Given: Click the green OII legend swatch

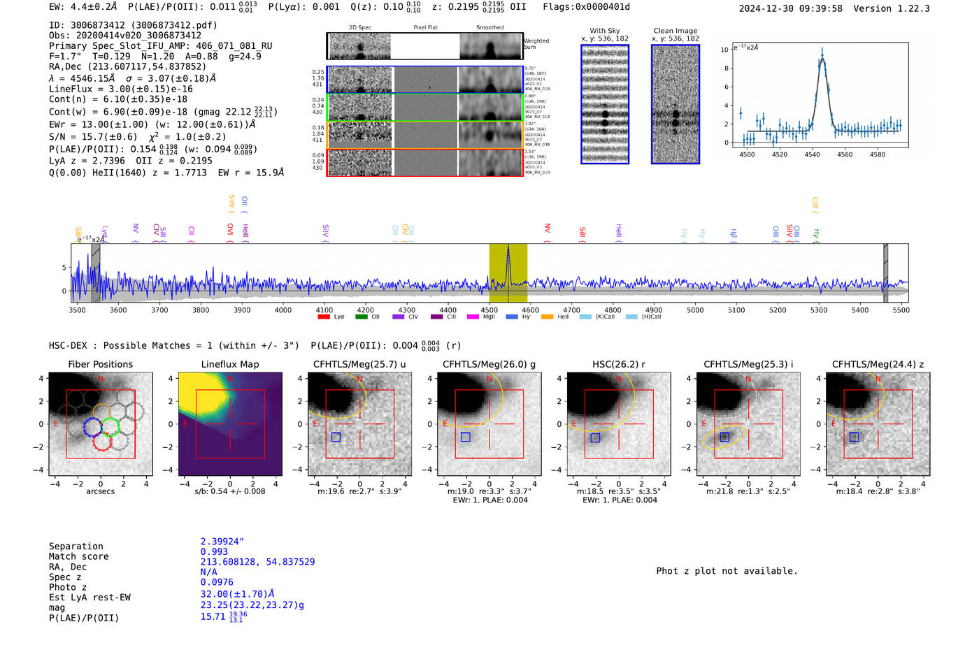Looking at the screenshot, I should point(362,317).
